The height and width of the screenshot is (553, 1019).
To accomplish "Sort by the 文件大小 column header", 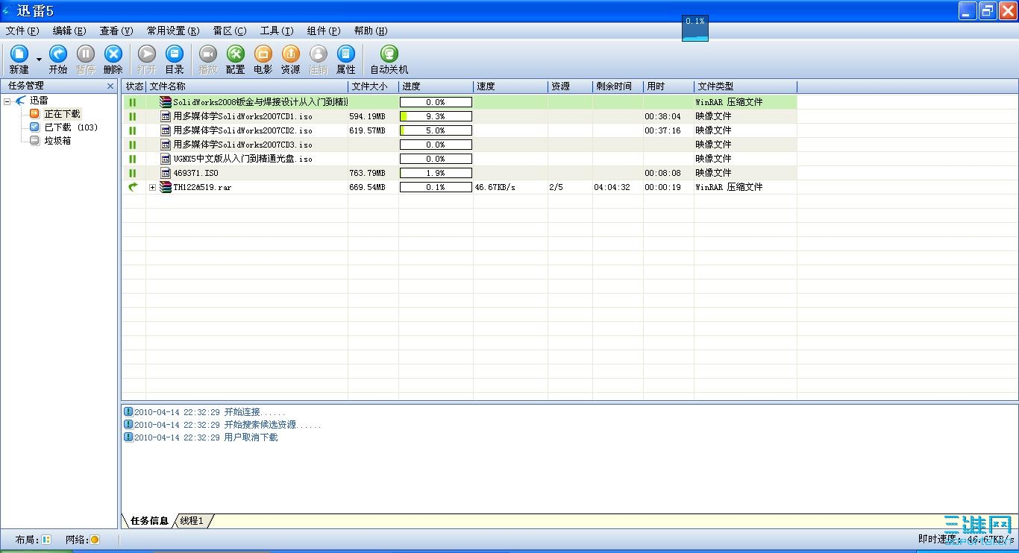I will pos(373,86).
